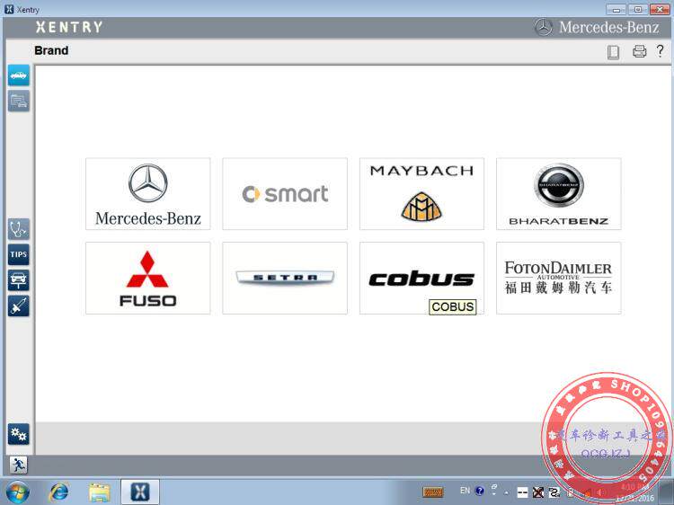The width and height of the screenshot is (674, 505).
Task: Open the FUSO brand tile
Action: coord(148,278)
